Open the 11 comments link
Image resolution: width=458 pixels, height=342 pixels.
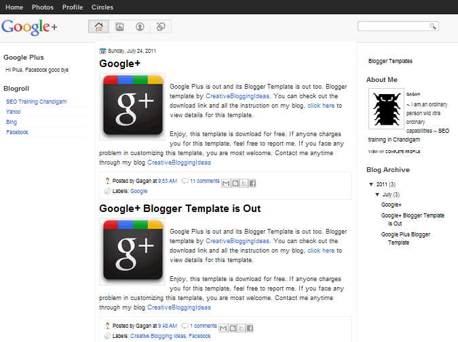[x=205, y=181]
